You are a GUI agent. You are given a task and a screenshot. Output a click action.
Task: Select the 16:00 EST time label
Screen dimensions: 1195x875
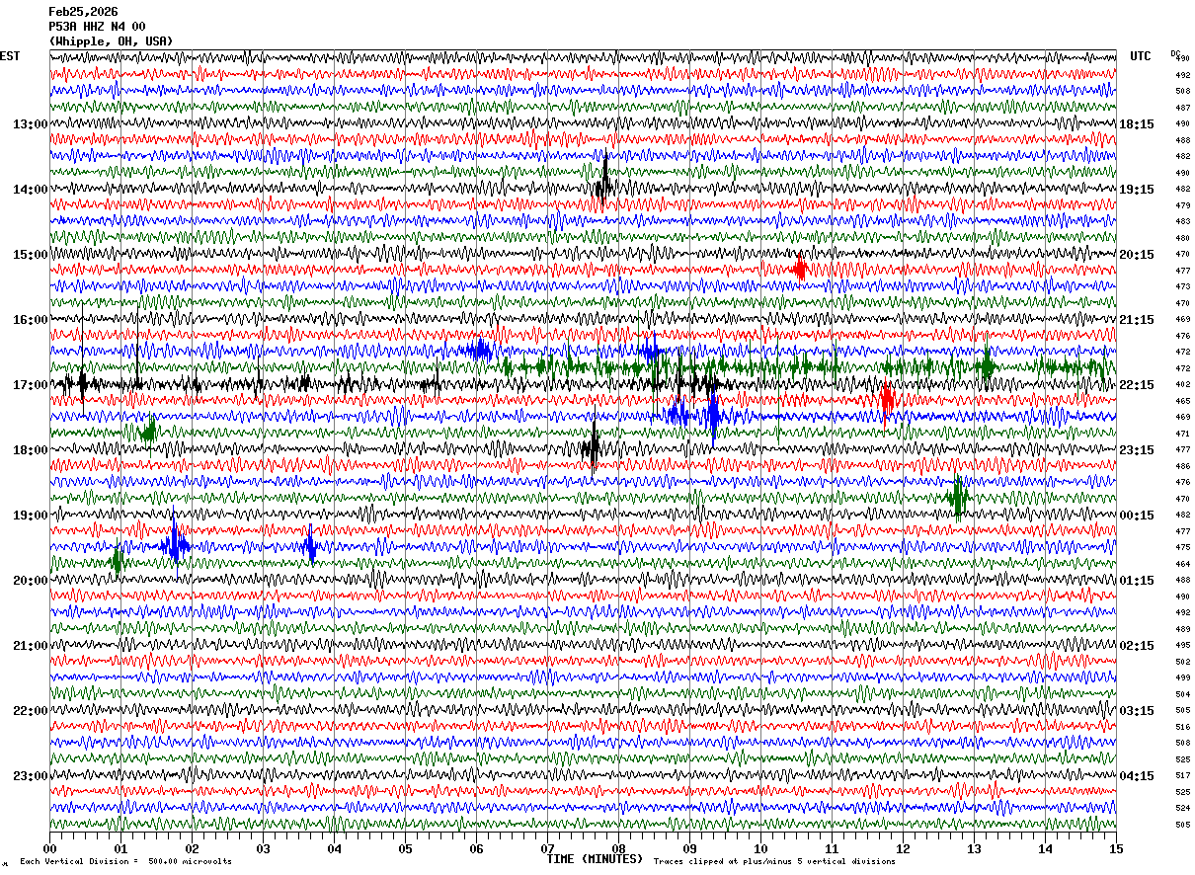(x=31, y=319)
